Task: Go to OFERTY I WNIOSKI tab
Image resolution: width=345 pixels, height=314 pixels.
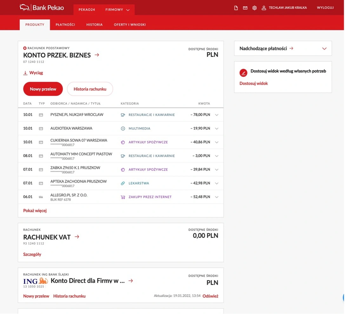Action: tap(130, 25)
